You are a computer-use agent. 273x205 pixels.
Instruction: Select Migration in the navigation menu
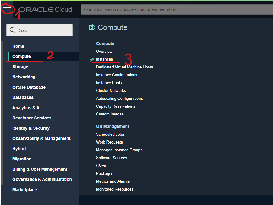tap(22, 159)
